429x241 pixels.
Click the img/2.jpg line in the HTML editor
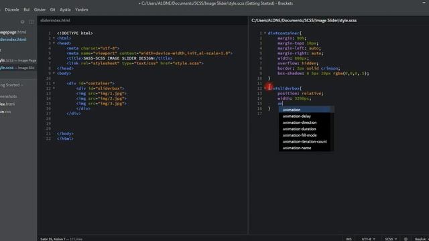coord(101,98)
